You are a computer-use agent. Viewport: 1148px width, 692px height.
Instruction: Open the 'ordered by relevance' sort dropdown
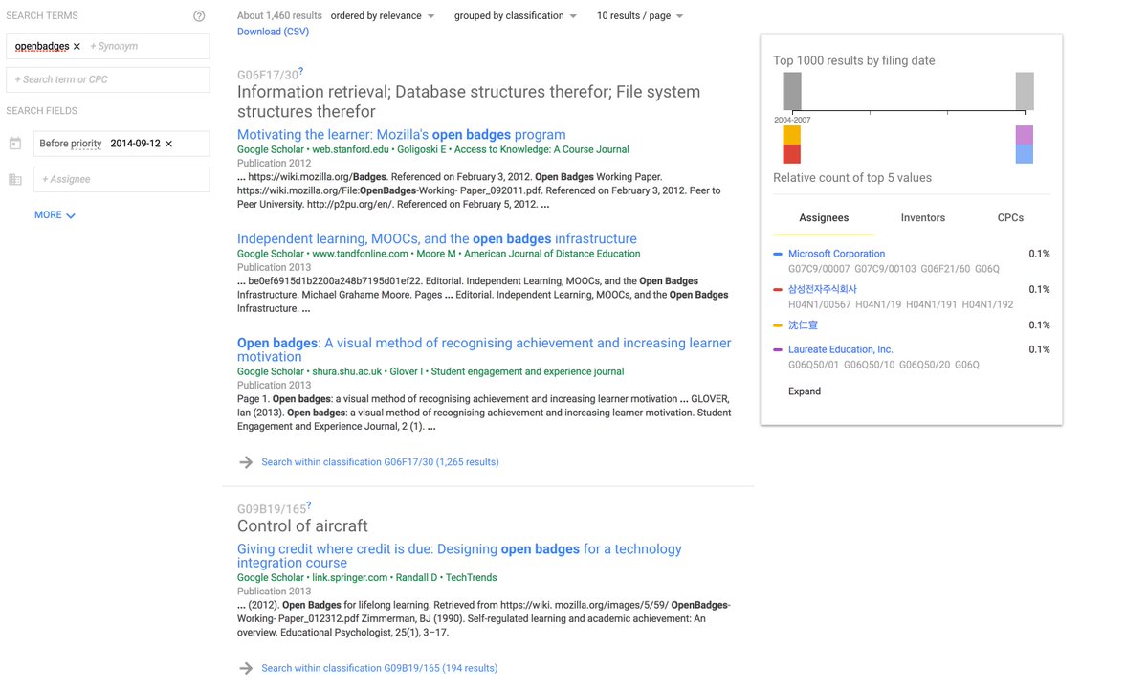383,16
